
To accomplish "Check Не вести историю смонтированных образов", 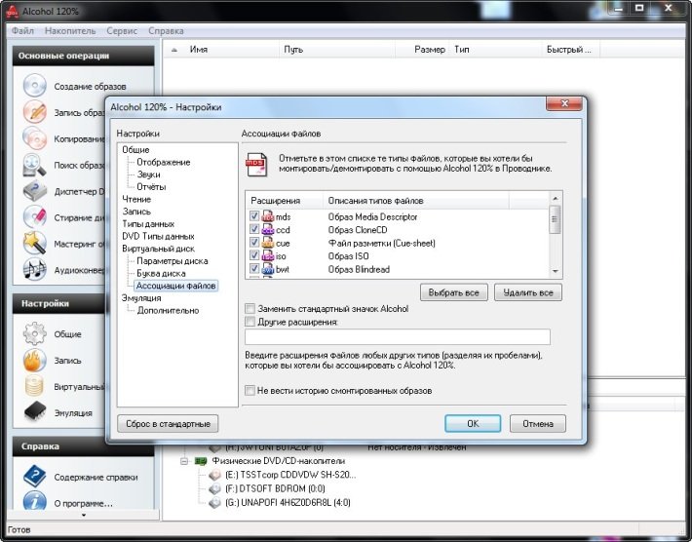I will click(x=250, y=391).
